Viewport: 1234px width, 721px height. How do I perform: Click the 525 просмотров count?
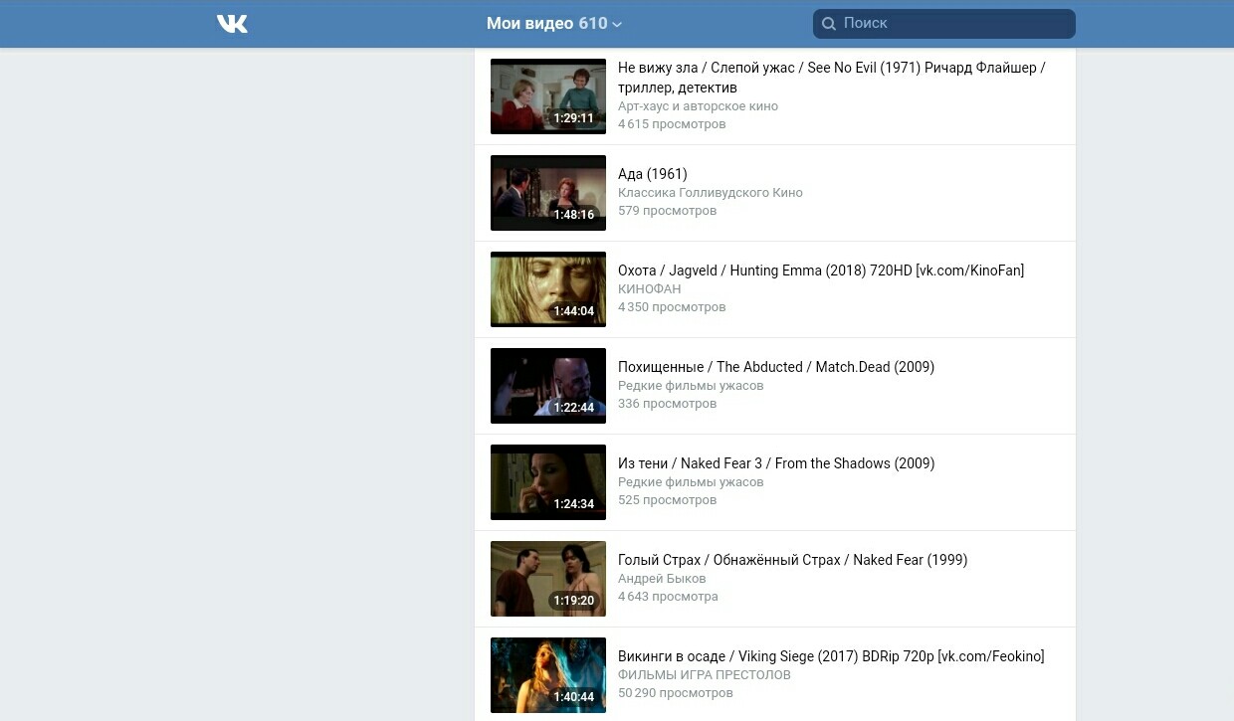pyautogui.click(x=668, y=500)
